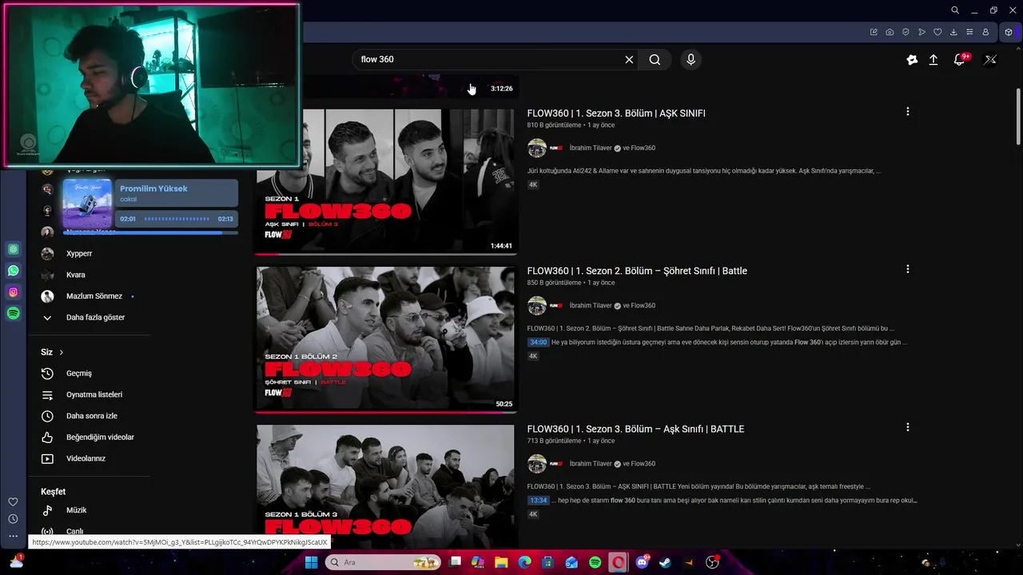Viewport: 1023px width, 575px height.
Task: Open Discord from the Windows taskbar
Action: 643,562
